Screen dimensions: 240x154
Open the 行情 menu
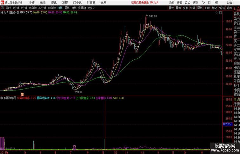[31, 3]
